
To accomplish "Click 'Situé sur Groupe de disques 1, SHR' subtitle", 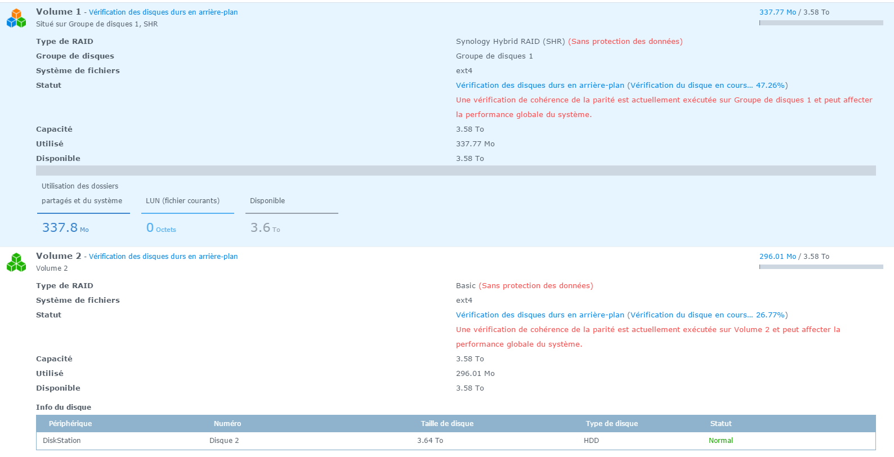I will [97, 24].
